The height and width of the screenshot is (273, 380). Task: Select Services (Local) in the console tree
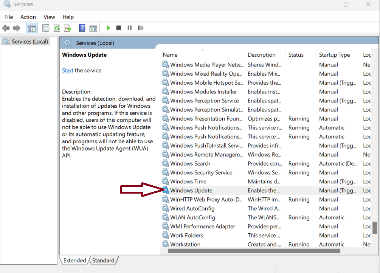coord(29,42)
